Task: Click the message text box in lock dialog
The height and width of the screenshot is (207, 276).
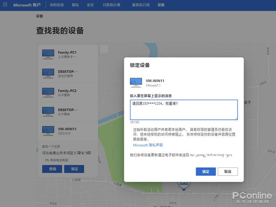Action: [x=184, y=110]
